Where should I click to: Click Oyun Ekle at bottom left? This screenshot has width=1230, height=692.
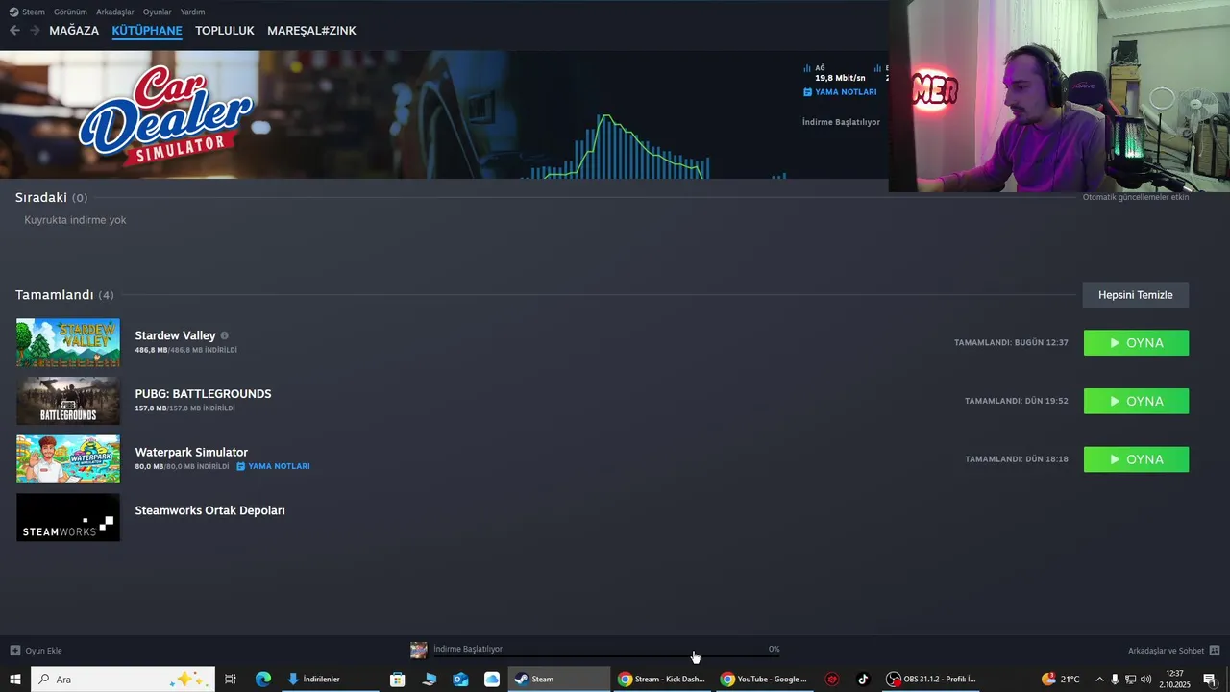click(36, 651)
